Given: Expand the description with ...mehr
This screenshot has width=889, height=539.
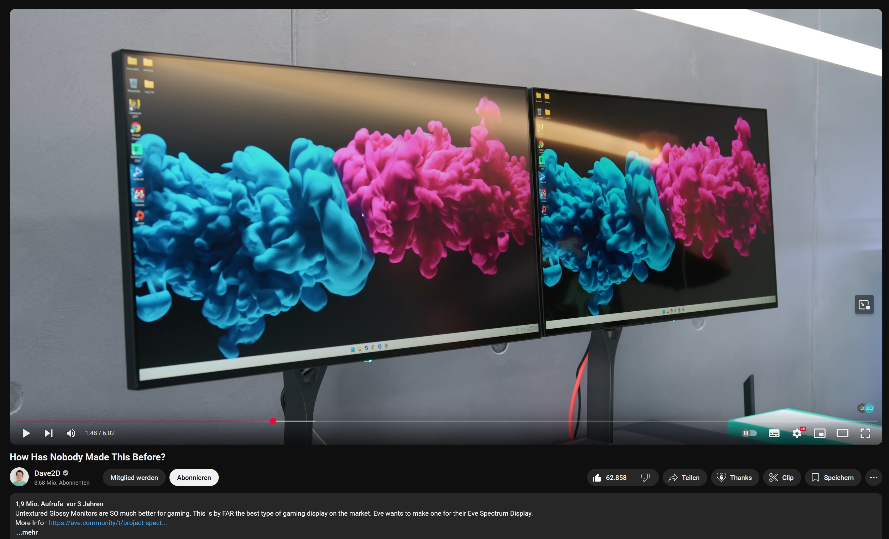Looking at the screenshot, I should 28,532.
